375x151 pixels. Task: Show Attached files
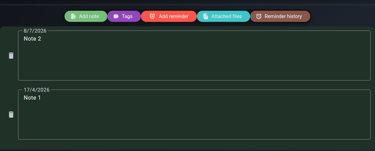click(223, 16)
